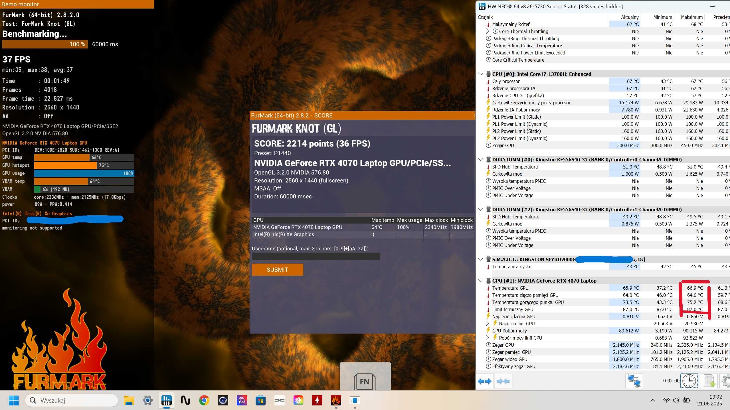Open the Wi-Fi network tray icon
Screen dimensions: 730x410
point(666,400)
